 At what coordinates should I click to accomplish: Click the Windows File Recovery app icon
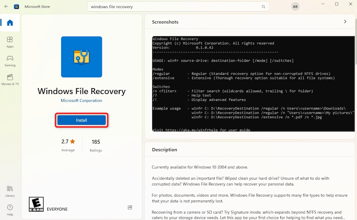tap(82, 57)
